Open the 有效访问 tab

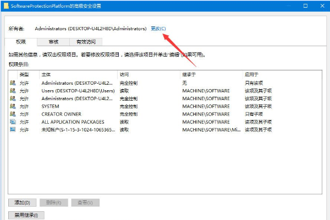pyautogui.click(x=86, y=42)
